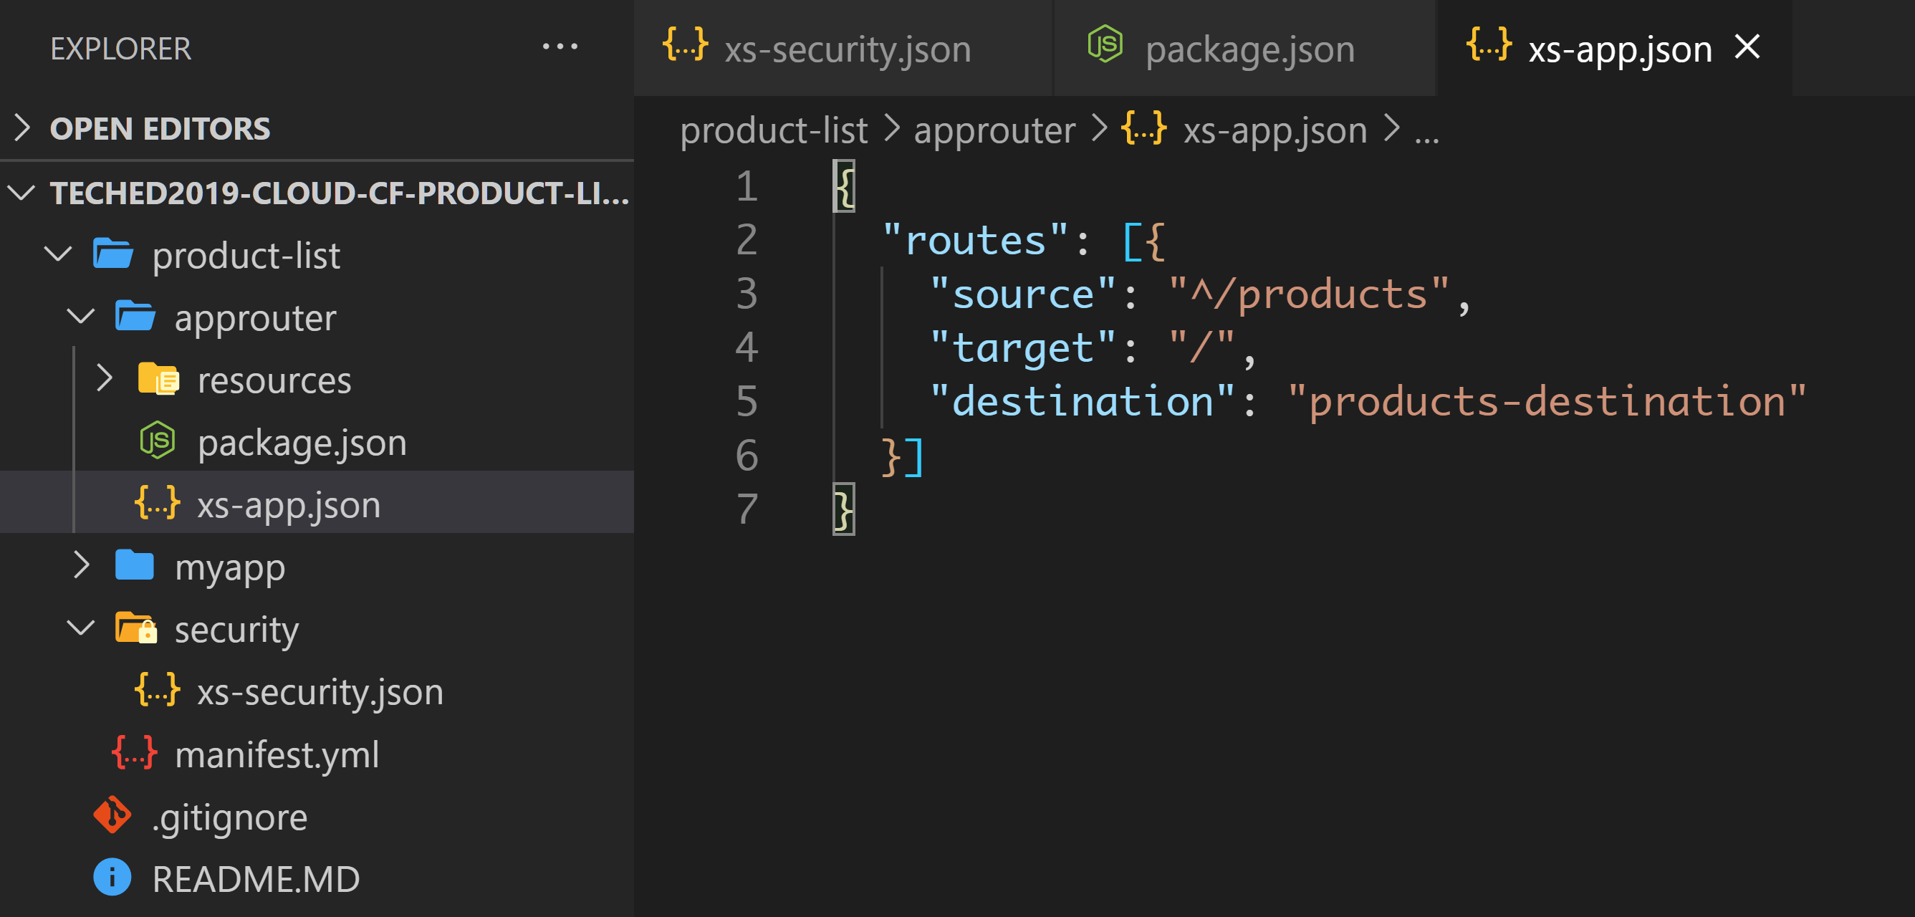The height and width of the screenshot is (917, 1915).
Task: Click the git icon next to .gitignore
Action: point(112,816)
